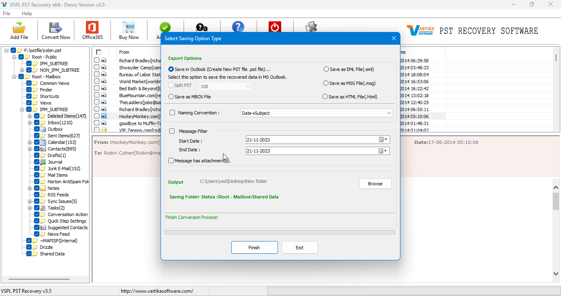Select Save in Outlook PST radio option
The image size is (561, 296).
click(x=171, y=69)
